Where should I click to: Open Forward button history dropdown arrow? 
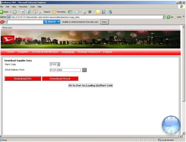(x=18, y=12)
